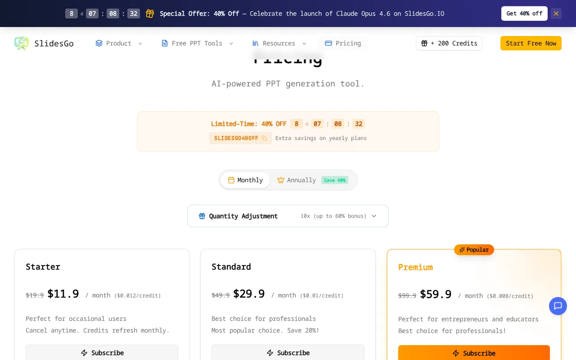576x360 pixels.
Task: Copy the SLIDESGO40OFF coupon code icon
Action: pyautogui.click(x=264, y=138)
